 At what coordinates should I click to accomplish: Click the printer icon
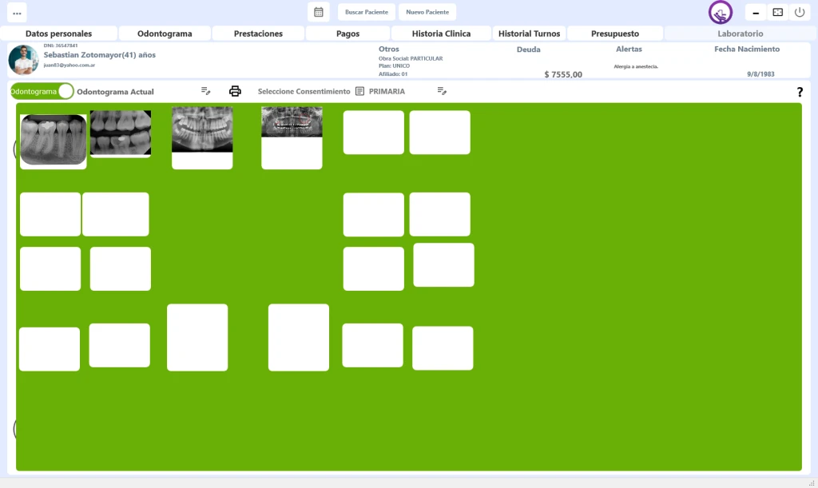(x=235, y=91)
